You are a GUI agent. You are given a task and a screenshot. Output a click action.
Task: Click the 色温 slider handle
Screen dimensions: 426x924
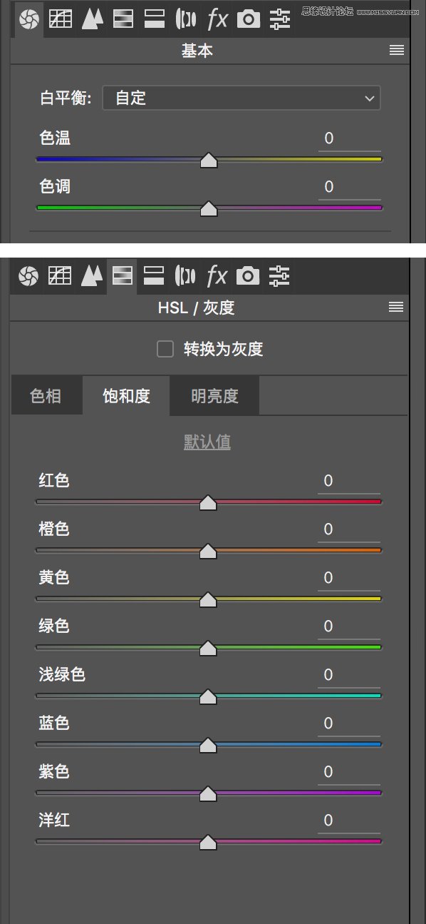tap(209, 160)
